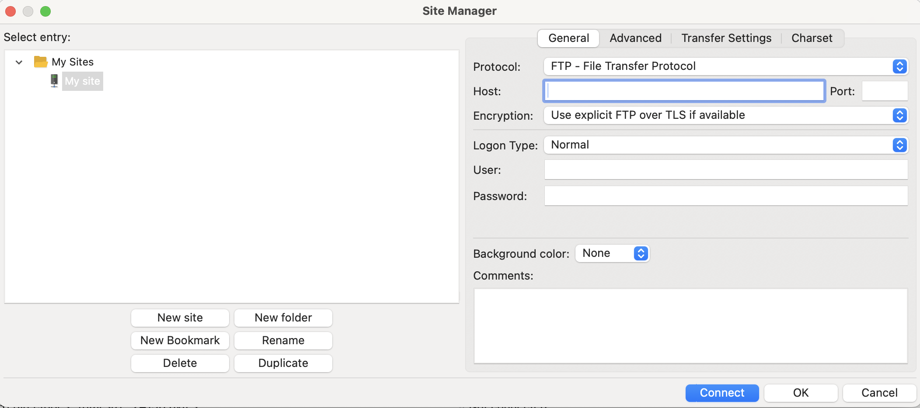Switch to the Advanced tab
920x408 pixels.
[x=634, y=38]
